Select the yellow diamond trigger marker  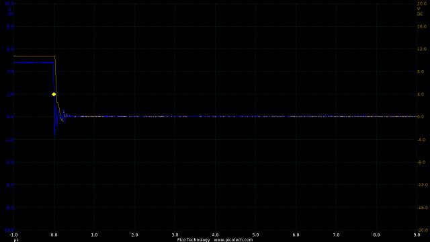[54, 94]
